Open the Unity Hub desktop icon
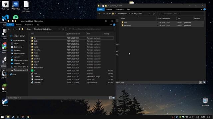The height and width of the screenshot is (119, 213). click(x=5, y=5)
